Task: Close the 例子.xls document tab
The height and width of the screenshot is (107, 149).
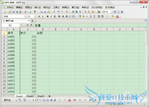Action: [x=29, y=21]
